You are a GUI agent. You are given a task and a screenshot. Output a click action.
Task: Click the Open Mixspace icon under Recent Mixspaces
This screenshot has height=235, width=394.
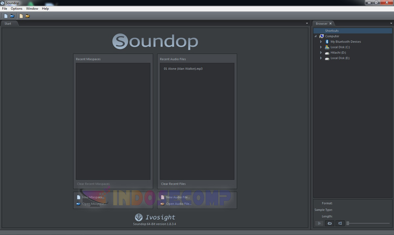tap(78, 204)
